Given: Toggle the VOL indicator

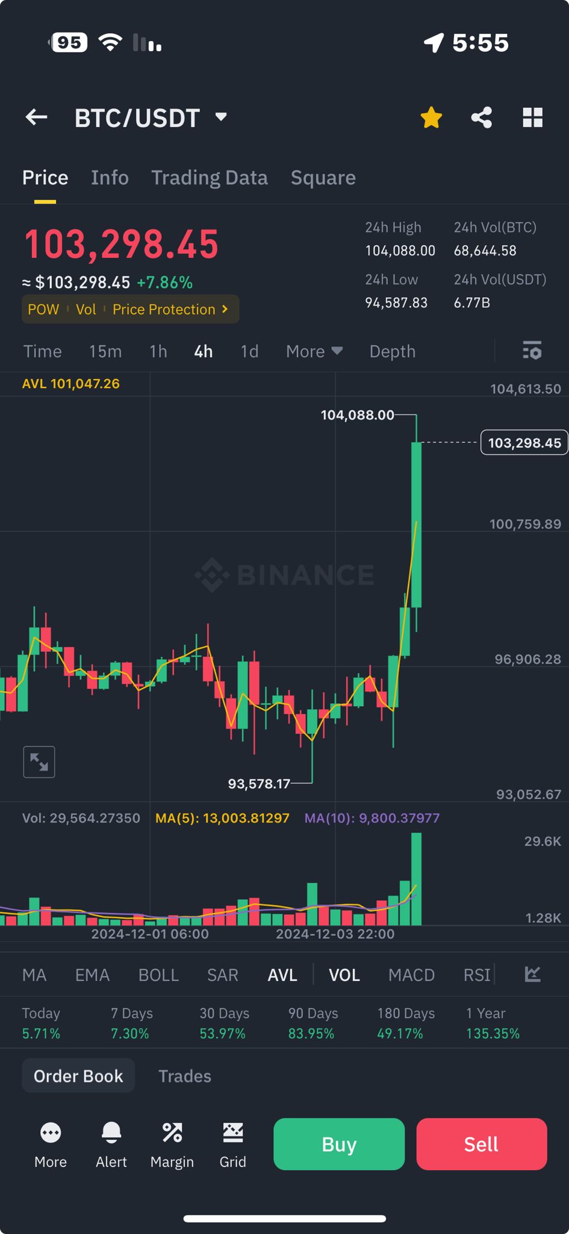Looking at the screenshot, I should tap(344, 975).
